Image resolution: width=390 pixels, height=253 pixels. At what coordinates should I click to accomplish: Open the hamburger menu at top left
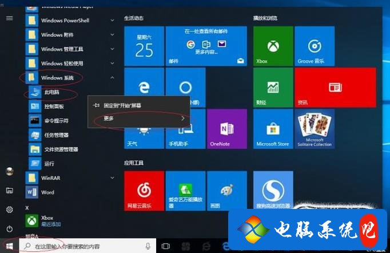(x=10, y=18)
